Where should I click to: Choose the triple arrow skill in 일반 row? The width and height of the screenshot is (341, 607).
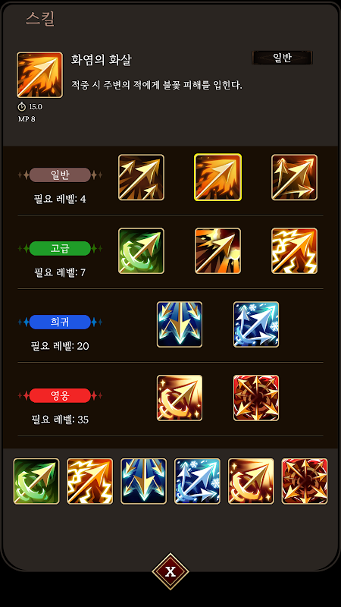[141, 178]
